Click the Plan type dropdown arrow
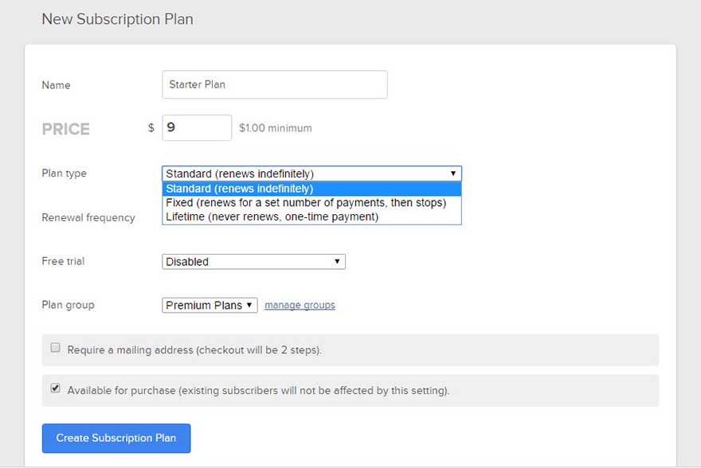This screenshot has height=468, width=701. coord(454,173)
